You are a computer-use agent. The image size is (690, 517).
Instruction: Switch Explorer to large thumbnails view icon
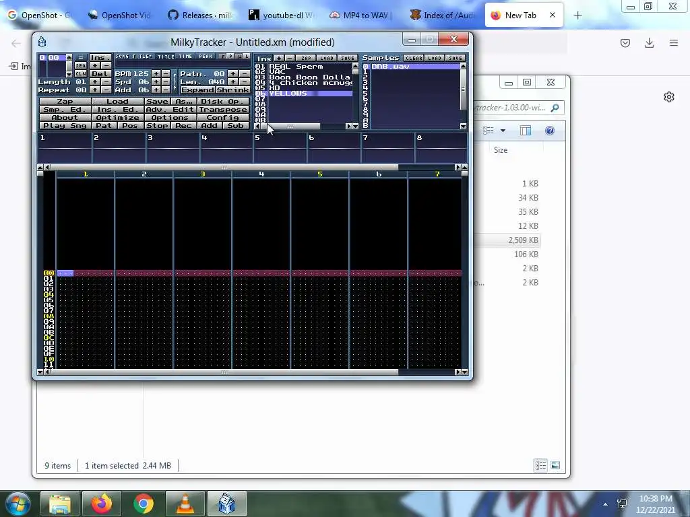click(x=555, y=465)
